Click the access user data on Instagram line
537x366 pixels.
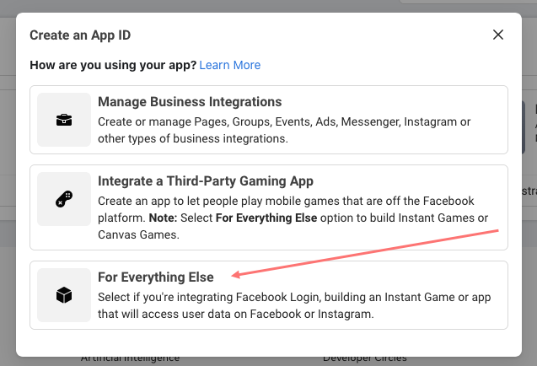coord(236,314)
